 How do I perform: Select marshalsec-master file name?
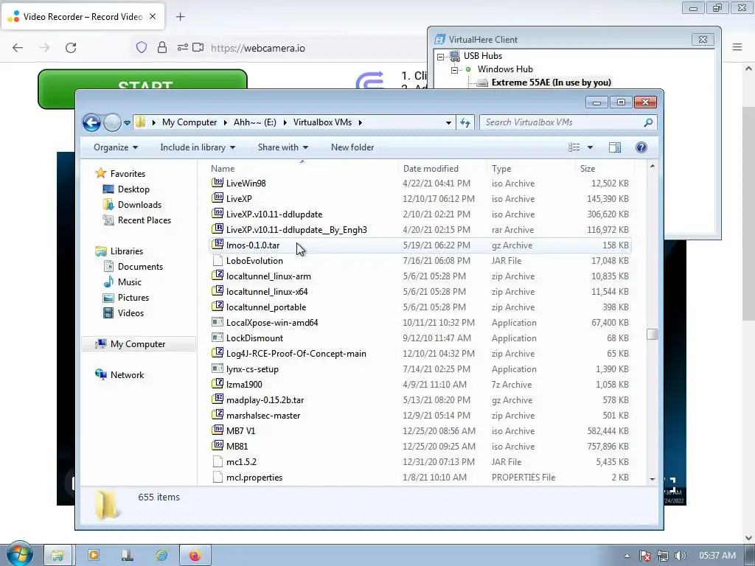click(263, 416)
